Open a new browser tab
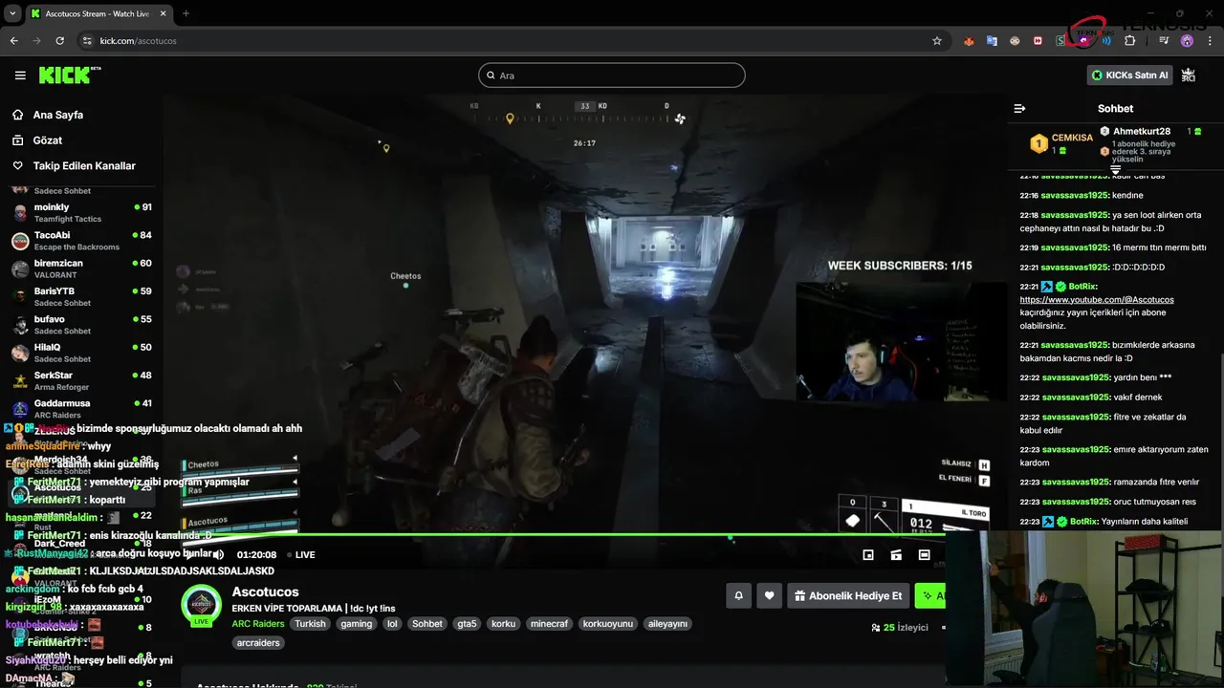This screenshot has width=1224, height=688. (x=186, y=13)
